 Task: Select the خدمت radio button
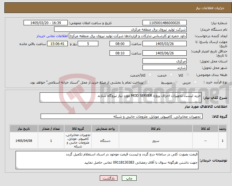[171, 75]
